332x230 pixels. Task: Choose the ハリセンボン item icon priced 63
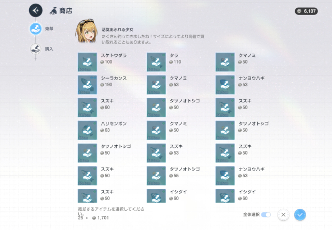click(x=87, y=130)
